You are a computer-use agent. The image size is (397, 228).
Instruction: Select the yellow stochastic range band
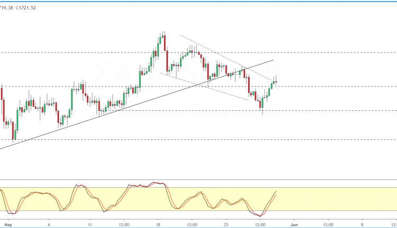point(198,199)
